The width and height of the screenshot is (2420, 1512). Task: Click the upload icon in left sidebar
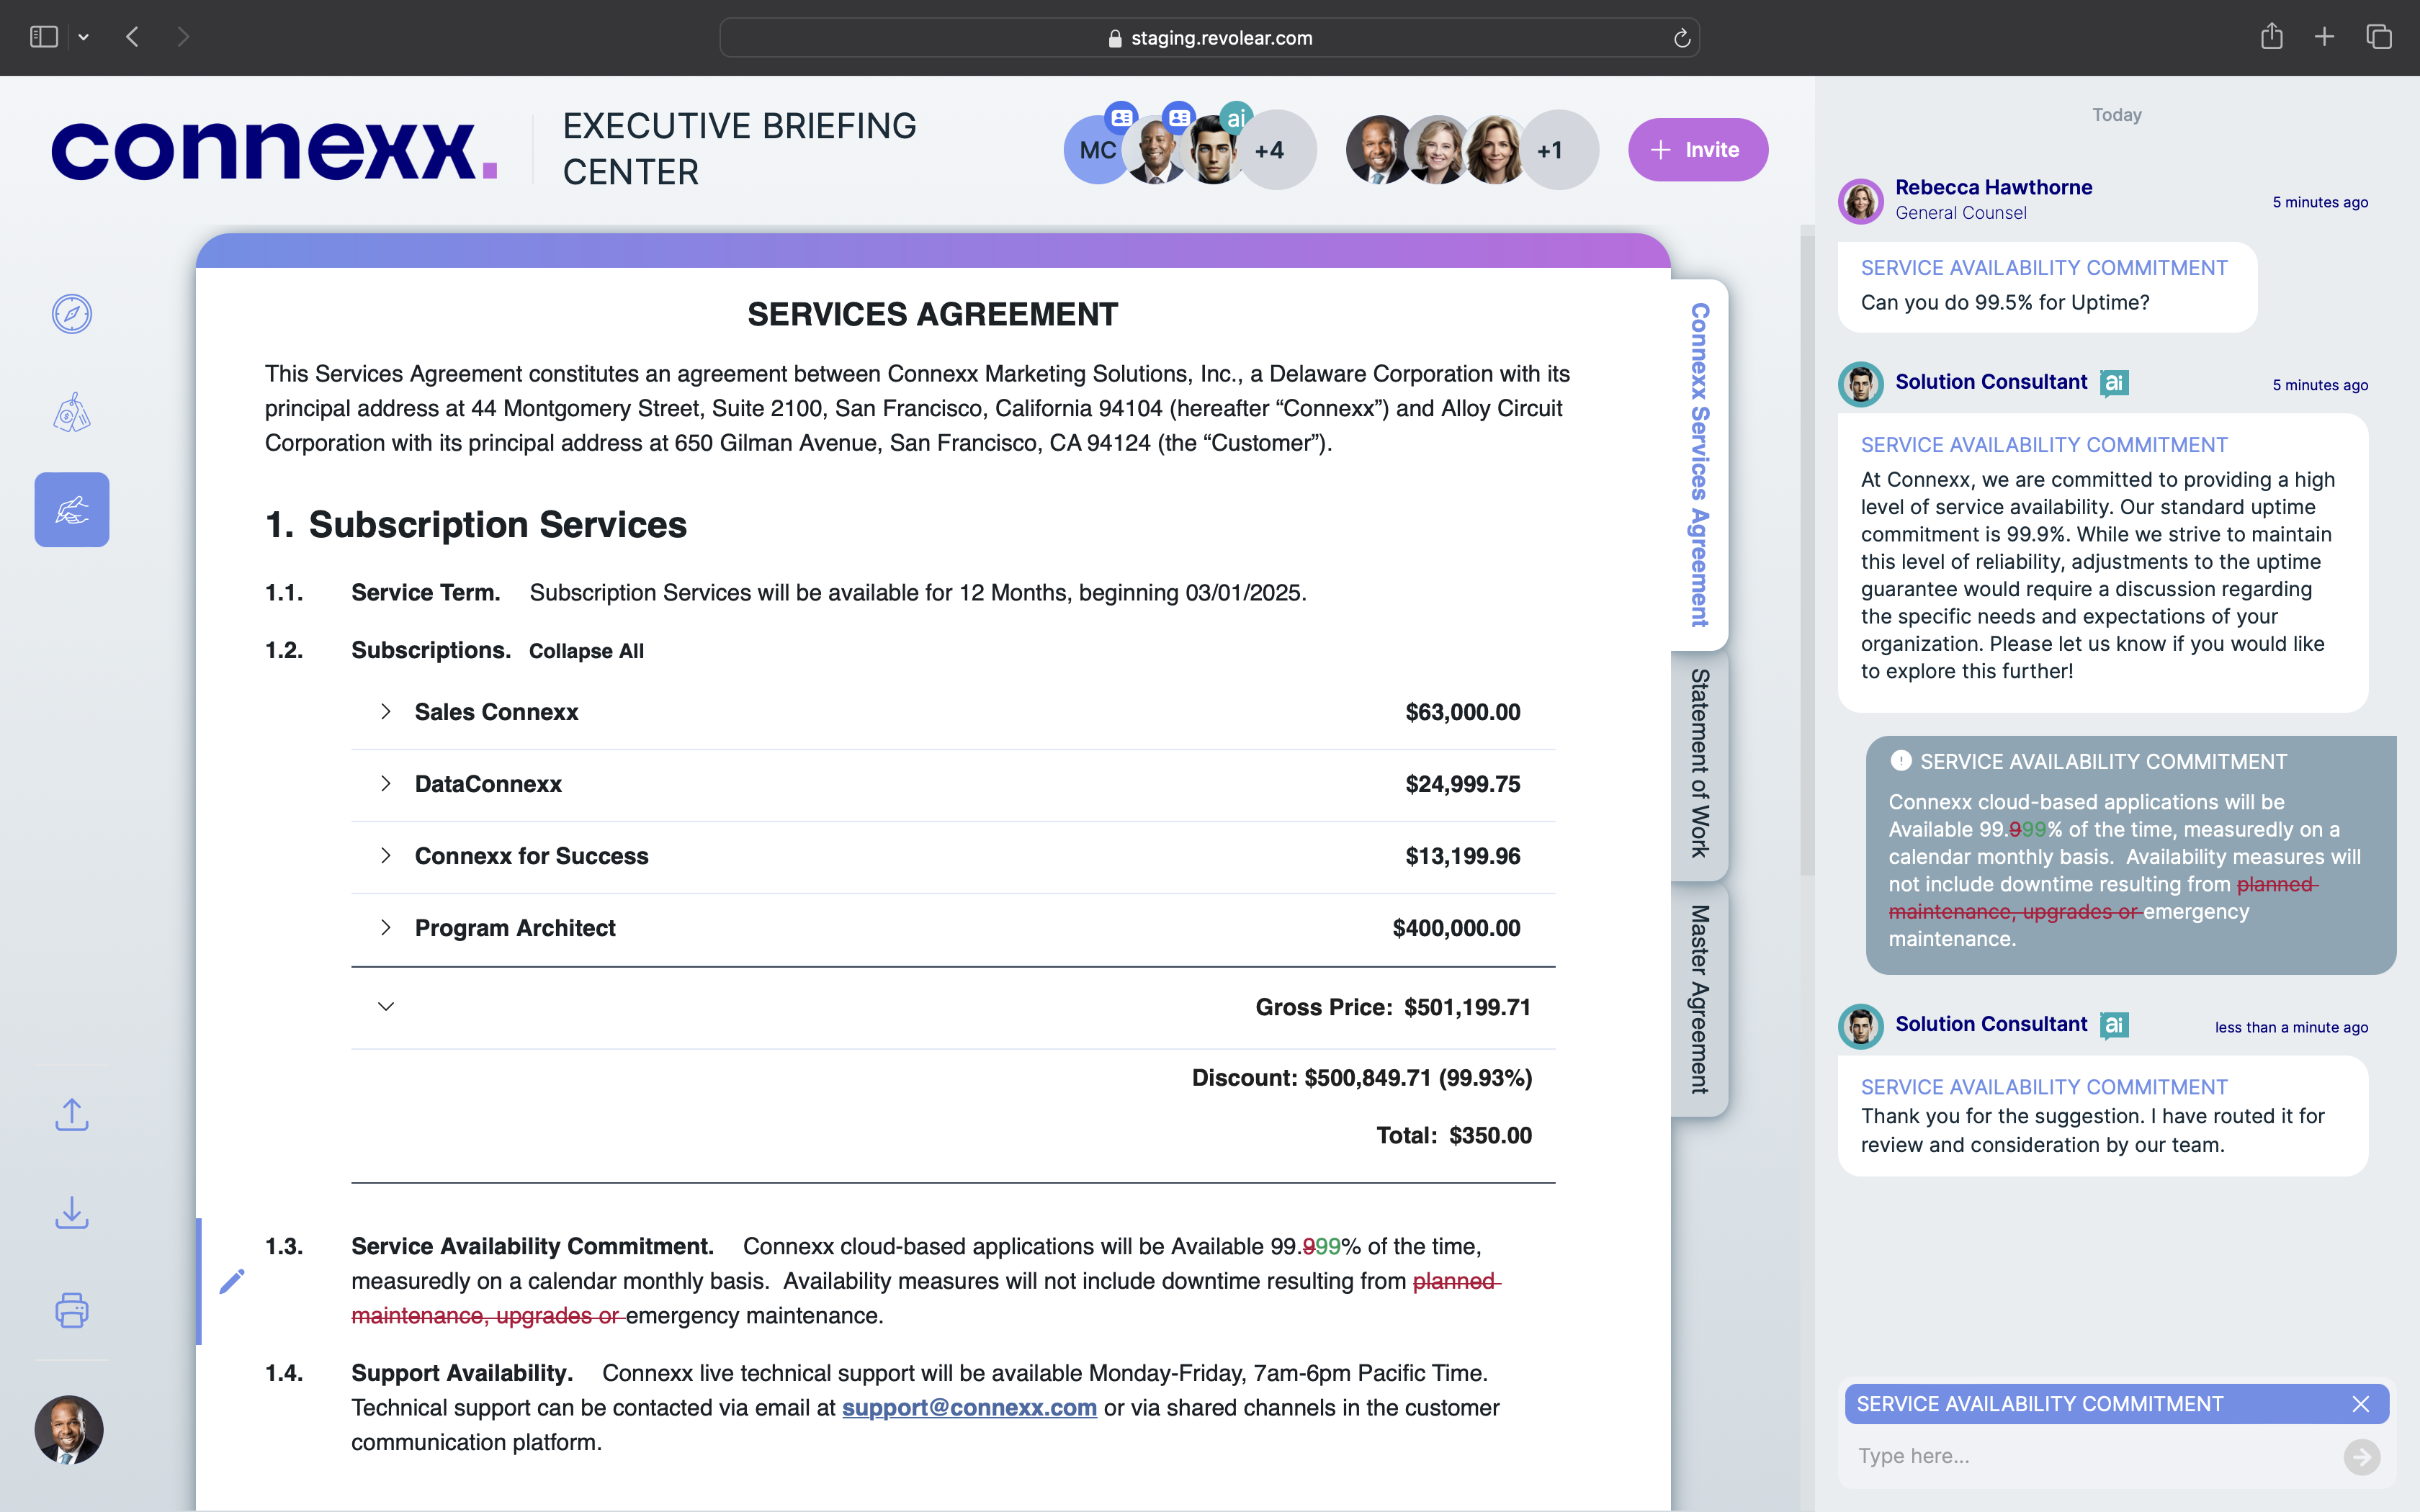click(x=72, y=1114)
